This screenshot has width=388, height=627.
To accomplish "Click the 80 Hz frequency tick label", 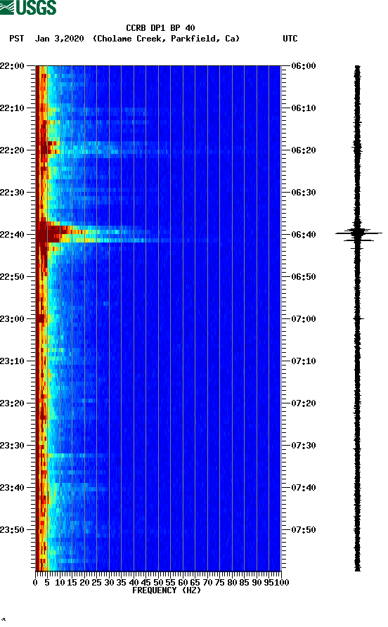I will tap(232, 583).
